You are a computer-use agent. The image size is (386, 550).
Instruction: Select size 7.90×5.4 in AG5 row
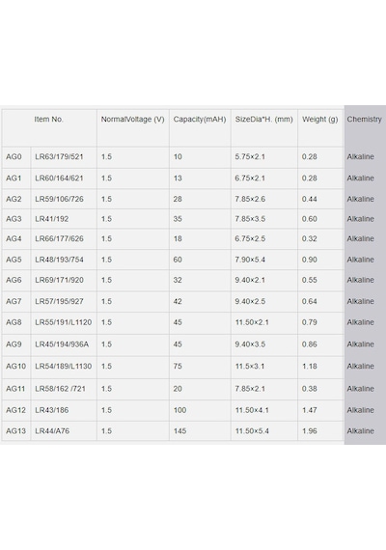250,260
